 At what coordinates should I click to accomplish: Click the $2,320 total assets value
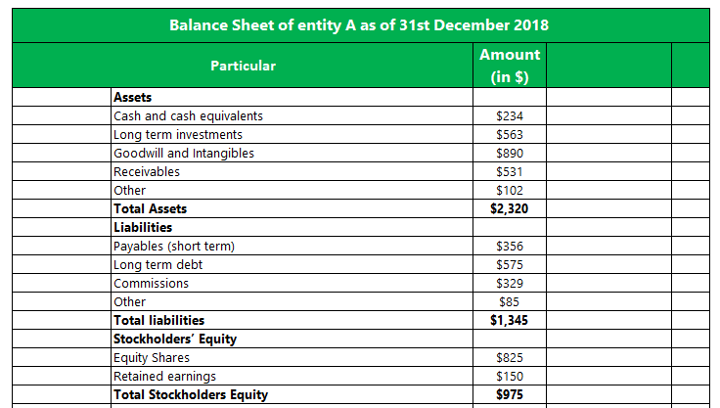pos(509,209)
